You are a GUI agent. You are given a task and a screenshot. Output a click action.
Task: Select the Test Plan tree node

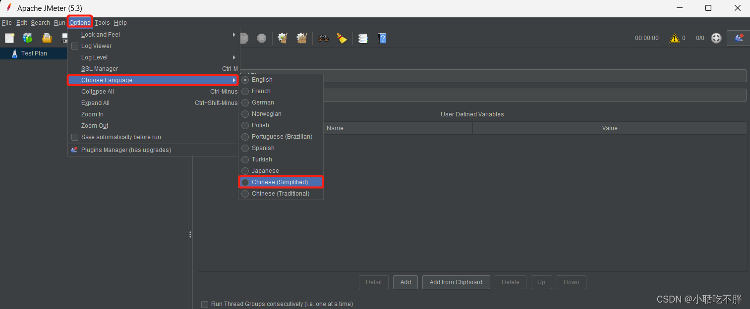(x=34, y=53)
